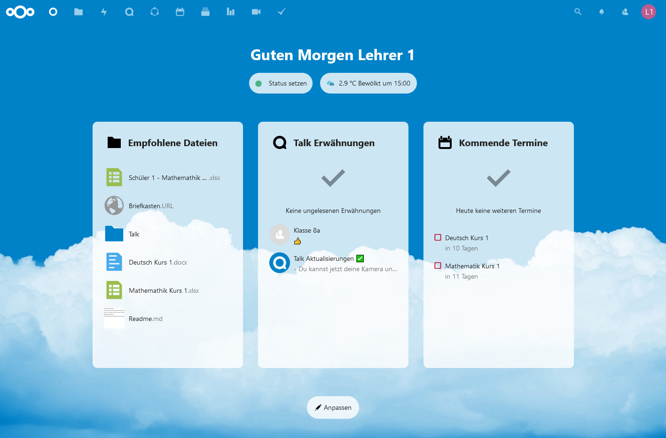The image size is (666, 438).
Task: Open the search magnifier icon
Action: point(578,12)
